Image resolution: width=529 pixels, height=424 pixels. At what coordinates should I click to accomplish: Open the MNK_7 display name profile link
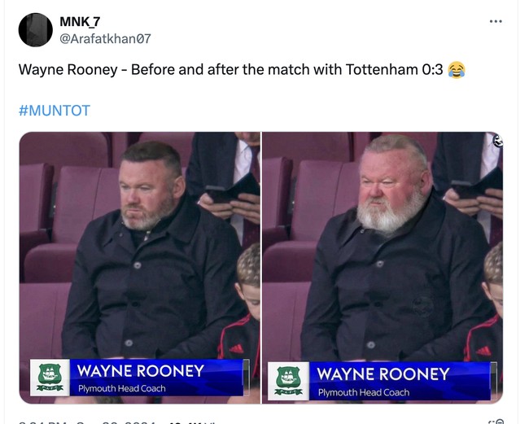click(81, 21)
